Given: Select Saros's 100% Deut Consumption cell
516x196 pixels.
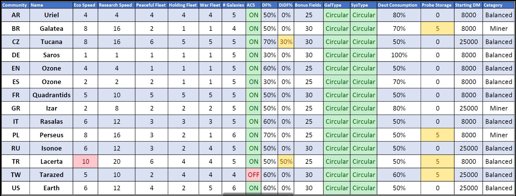Looking at the screenshot, I should pyautogui.click(x=399, y=55).
